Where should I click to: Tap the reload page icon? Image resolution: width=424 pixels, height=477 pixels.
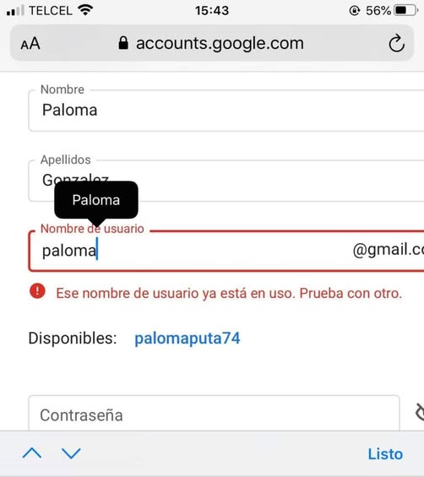click(x=396, y=44)
